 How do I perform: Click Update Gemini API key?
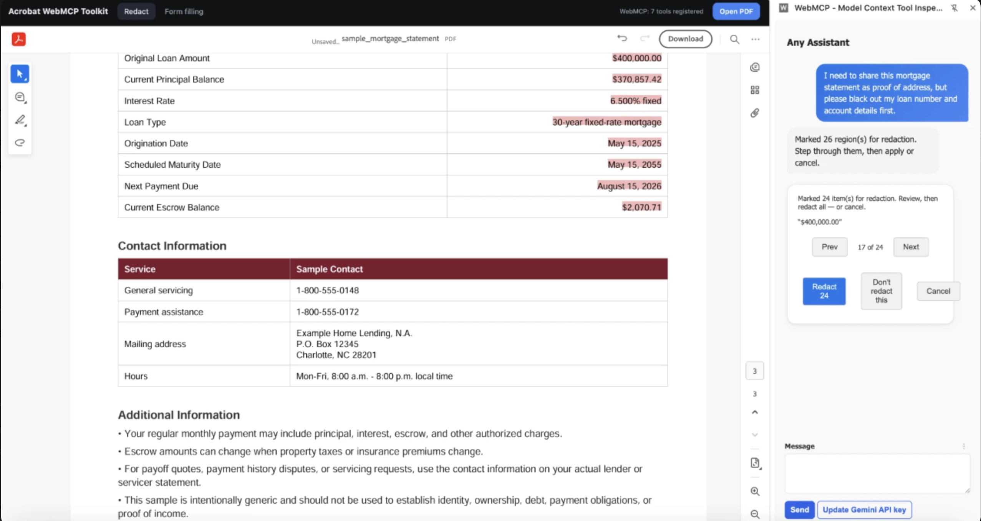(x=864, y=509)
